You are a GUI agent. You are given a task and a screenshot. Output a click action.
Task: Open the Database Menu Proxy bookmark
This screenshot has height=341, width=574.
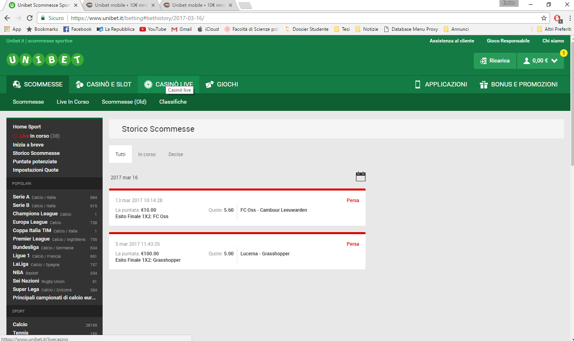tap(411, 29)
